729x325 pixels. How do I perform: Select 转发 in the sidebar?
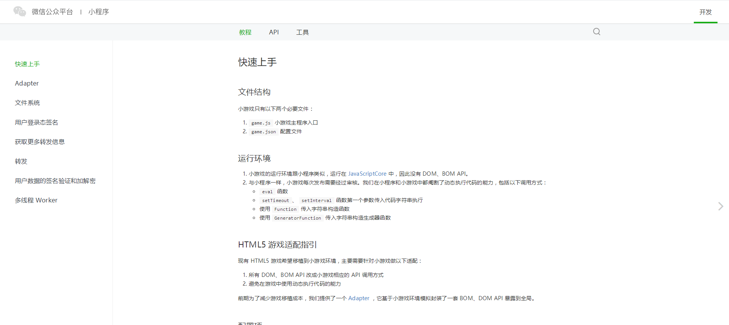(21, 161)
